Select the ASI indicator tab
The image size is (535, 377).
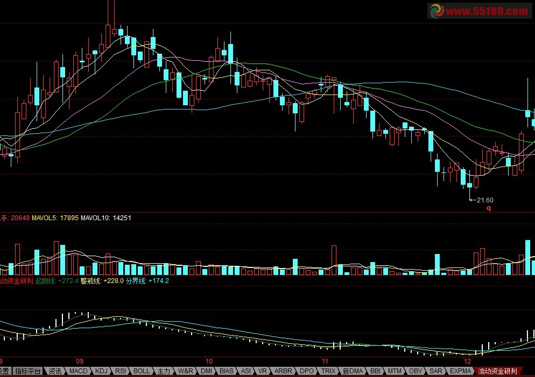click(x=245, y=371)
